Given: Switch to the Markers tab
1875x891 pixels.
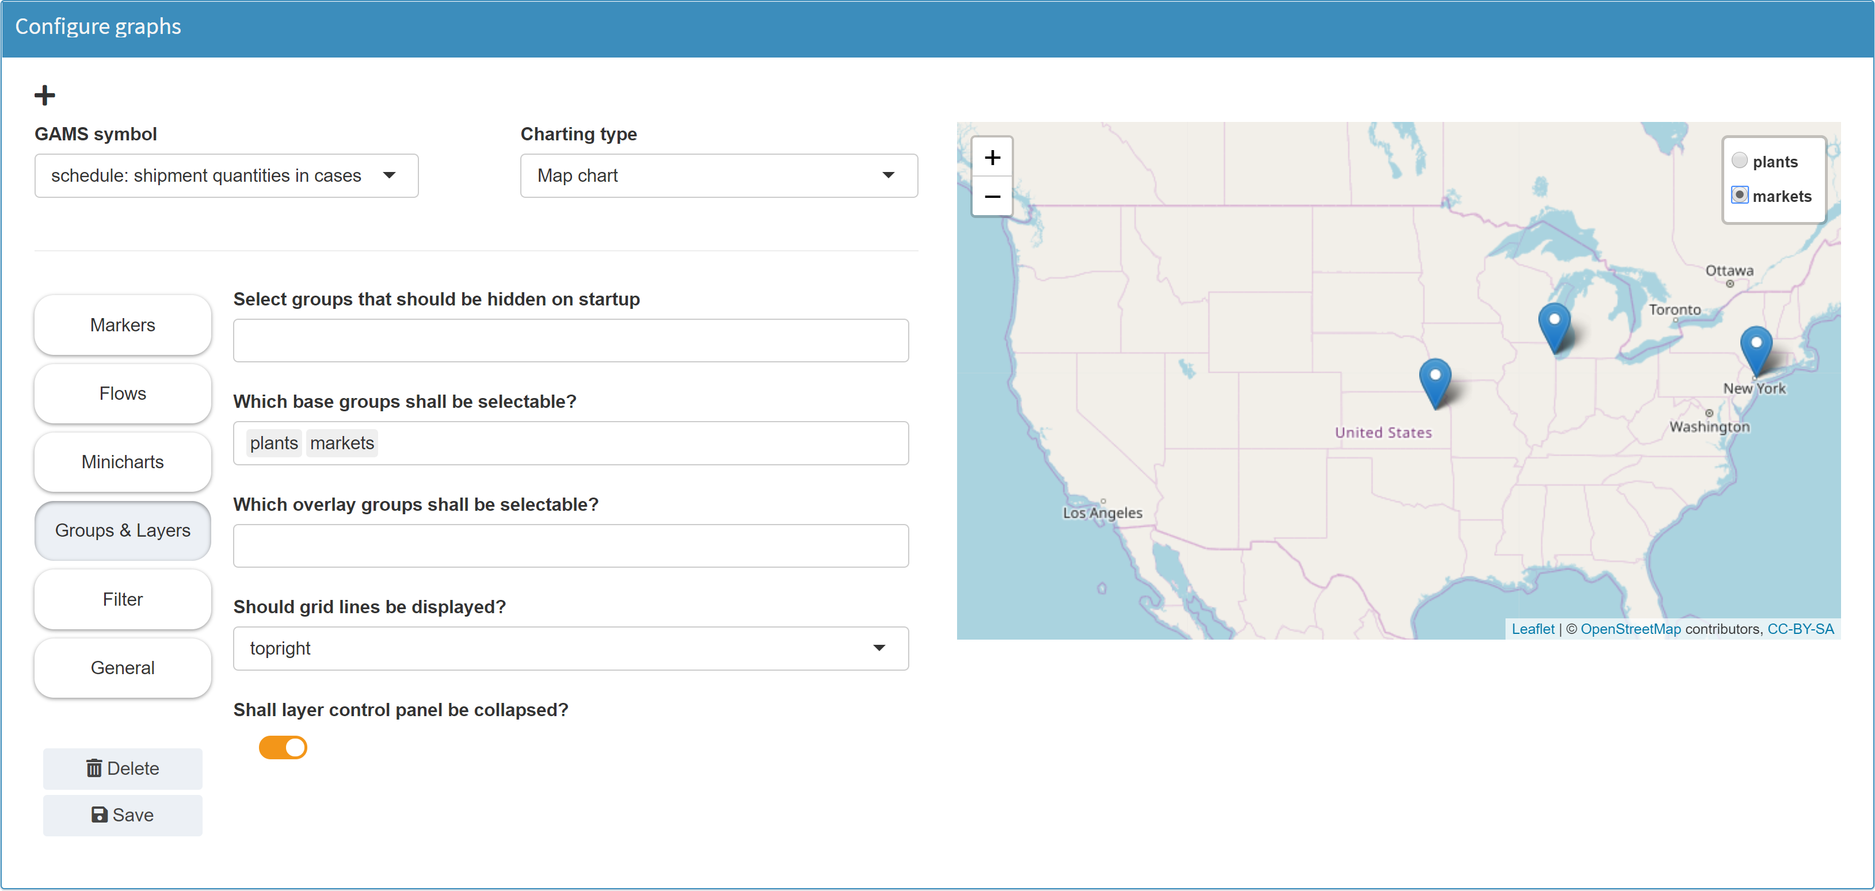Looking at the screenshot, I should [122, 325].
